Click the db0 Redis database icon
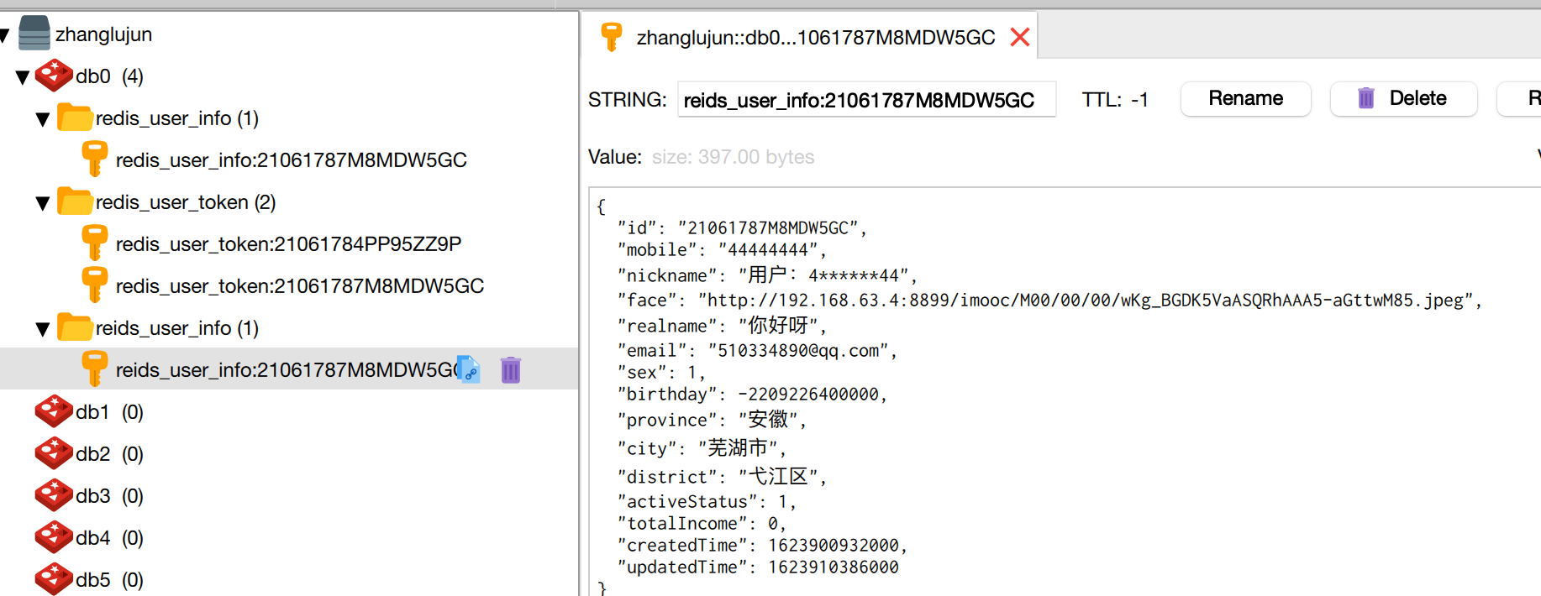Image resolution: width=1541 pixels, height=596 pixels. point(54,76)
